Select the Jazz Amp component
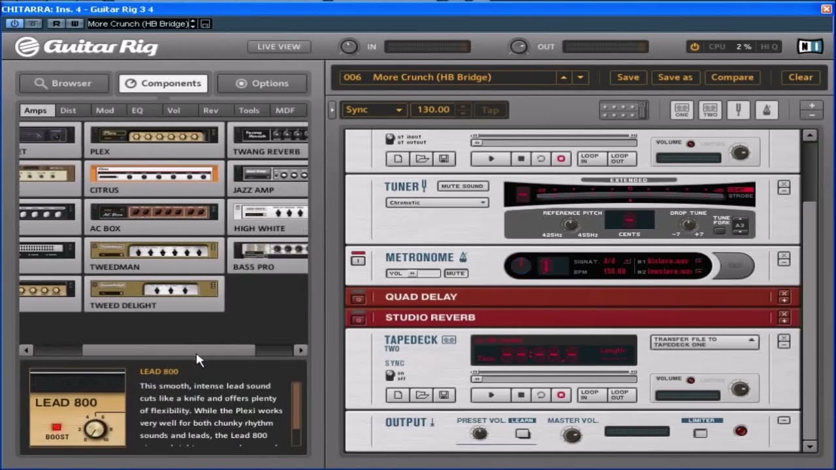836x470 pixels. click(268, 178)
